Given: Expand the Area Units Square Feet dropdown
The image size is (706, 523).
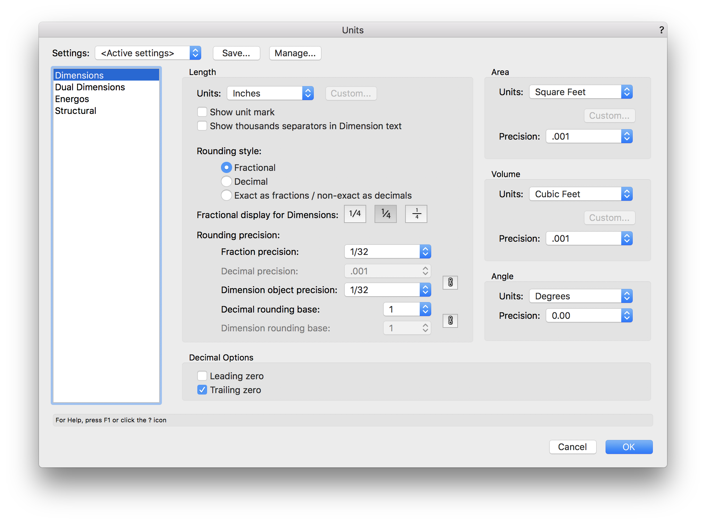Looking at the screenshot, I should pos(581,92).
